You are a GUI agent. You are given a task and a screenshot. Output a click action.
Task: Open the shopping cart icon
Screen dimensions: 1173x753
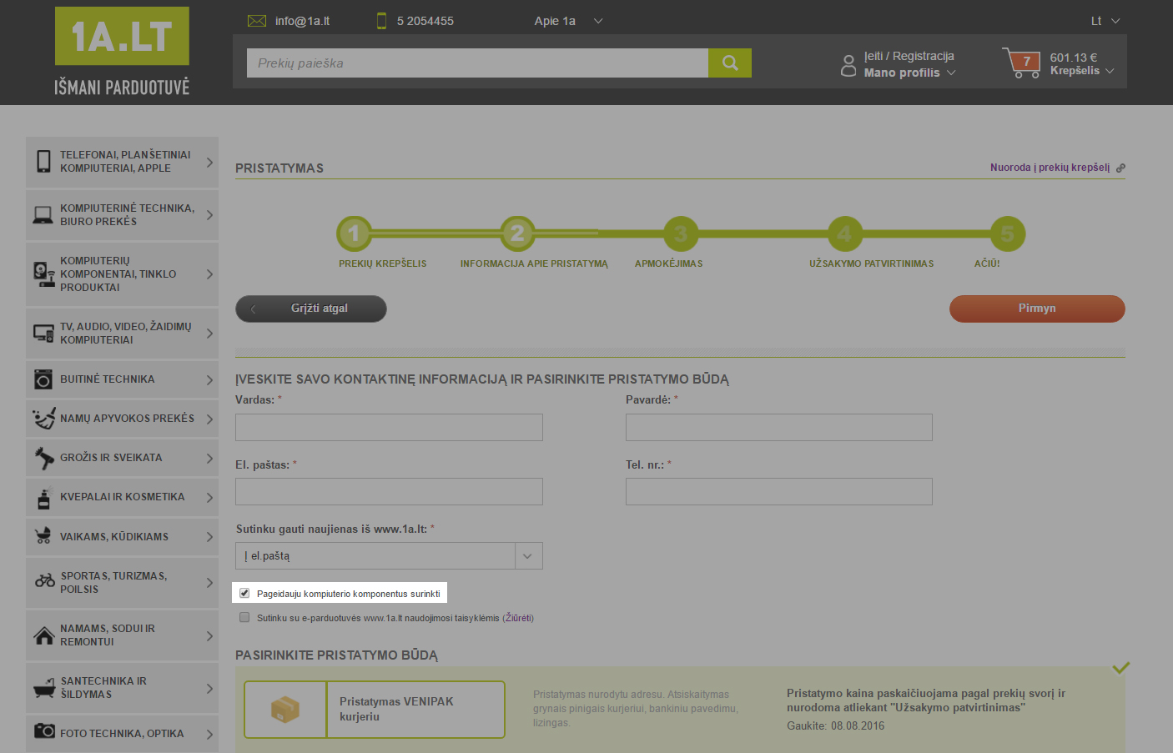1021,63
